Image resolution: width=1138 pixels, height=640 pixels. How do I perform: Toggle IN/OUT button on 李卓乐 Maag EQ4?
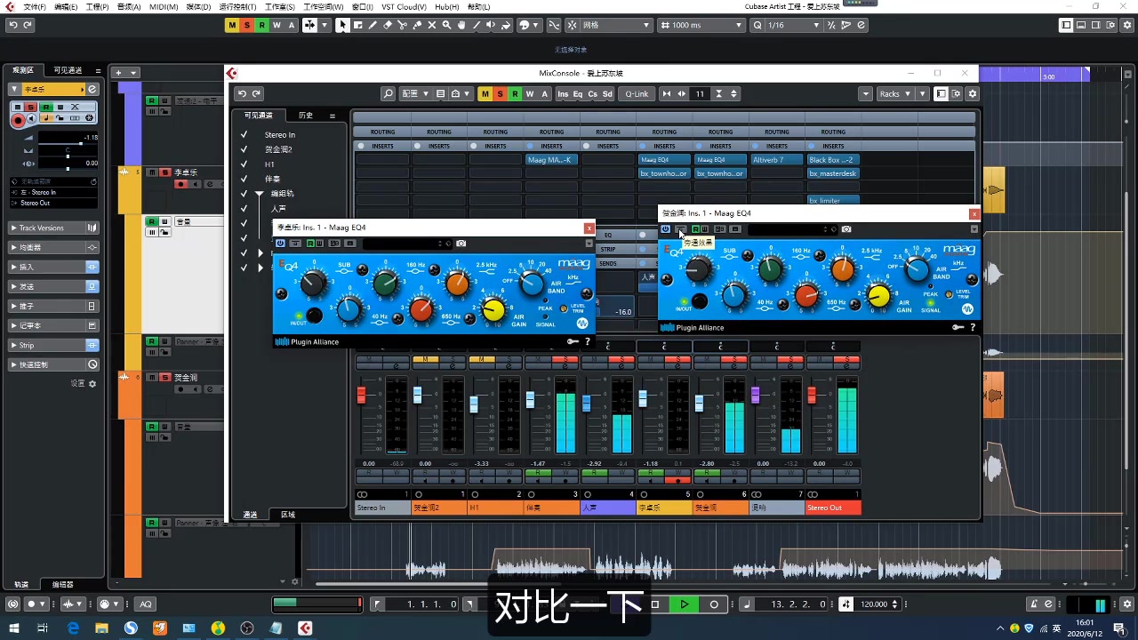[x=315, y=316]
